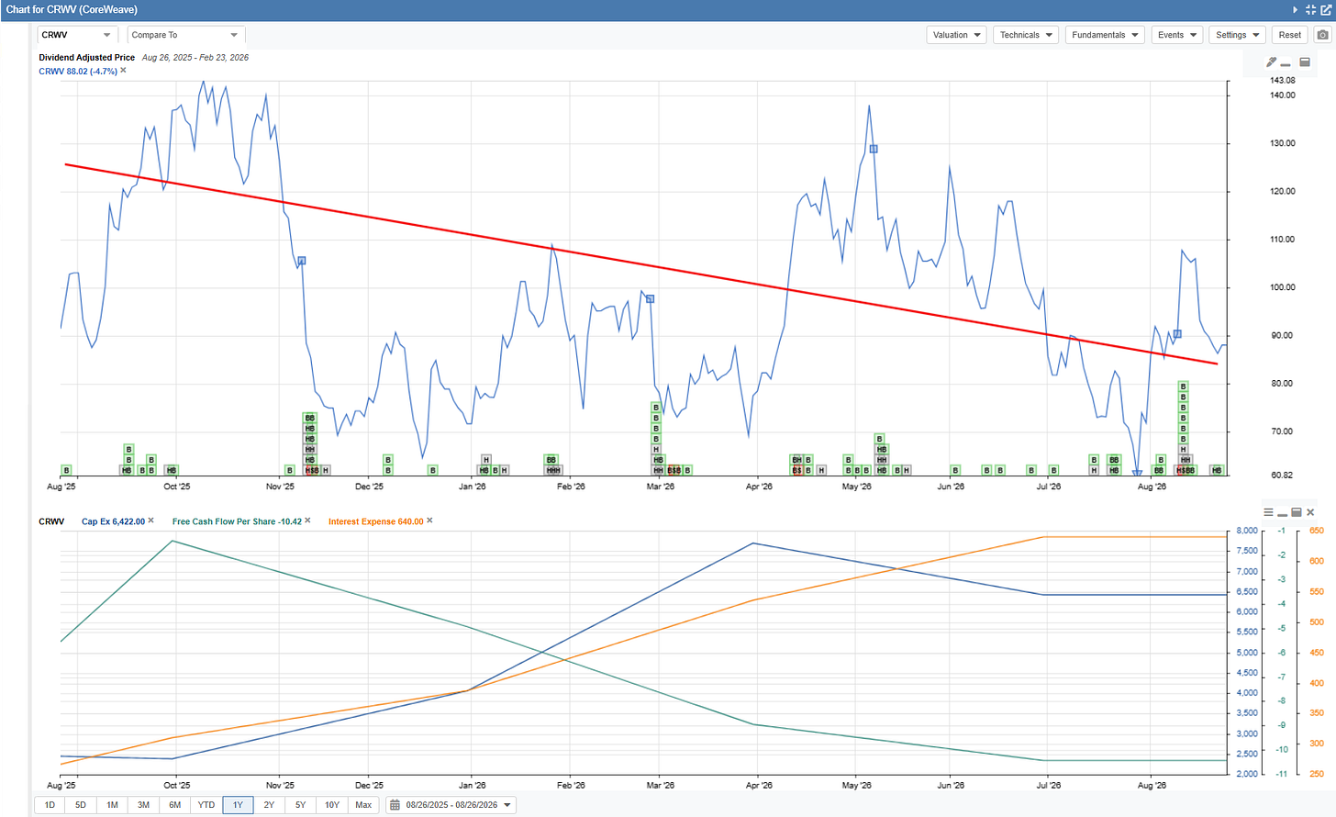Select the YTD time range
The height and width of the screenshot is (817, 1336).
(206, 805)
